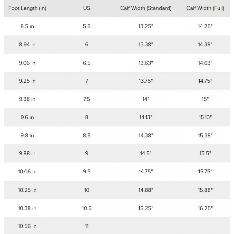The width and height of the screenshot is (234, 234).
Task: Select the 8.5 in foot length cell
Action: [x=27, y=26]
